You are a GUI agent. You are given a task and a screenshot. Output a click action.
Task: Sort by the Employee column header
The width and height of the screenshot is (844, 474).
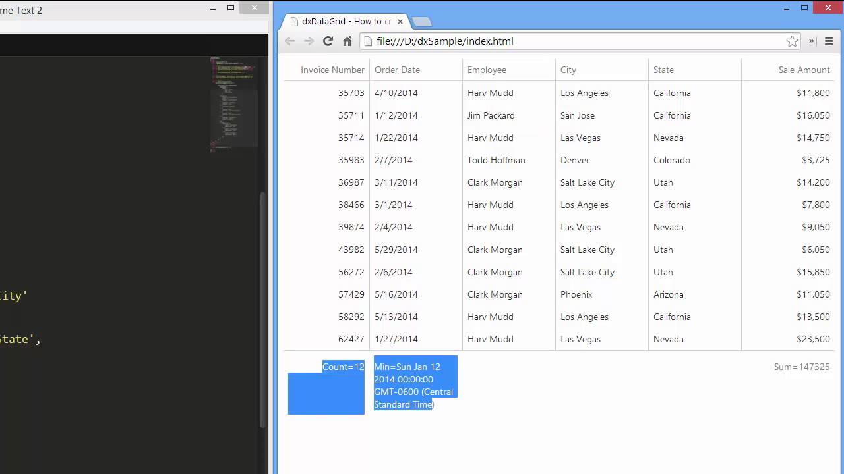pyautogui.click(x=487, y=70)
